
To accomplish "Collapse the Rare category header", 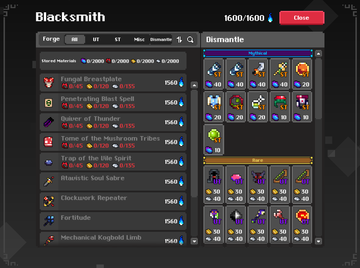I will (x=258, y=160).
